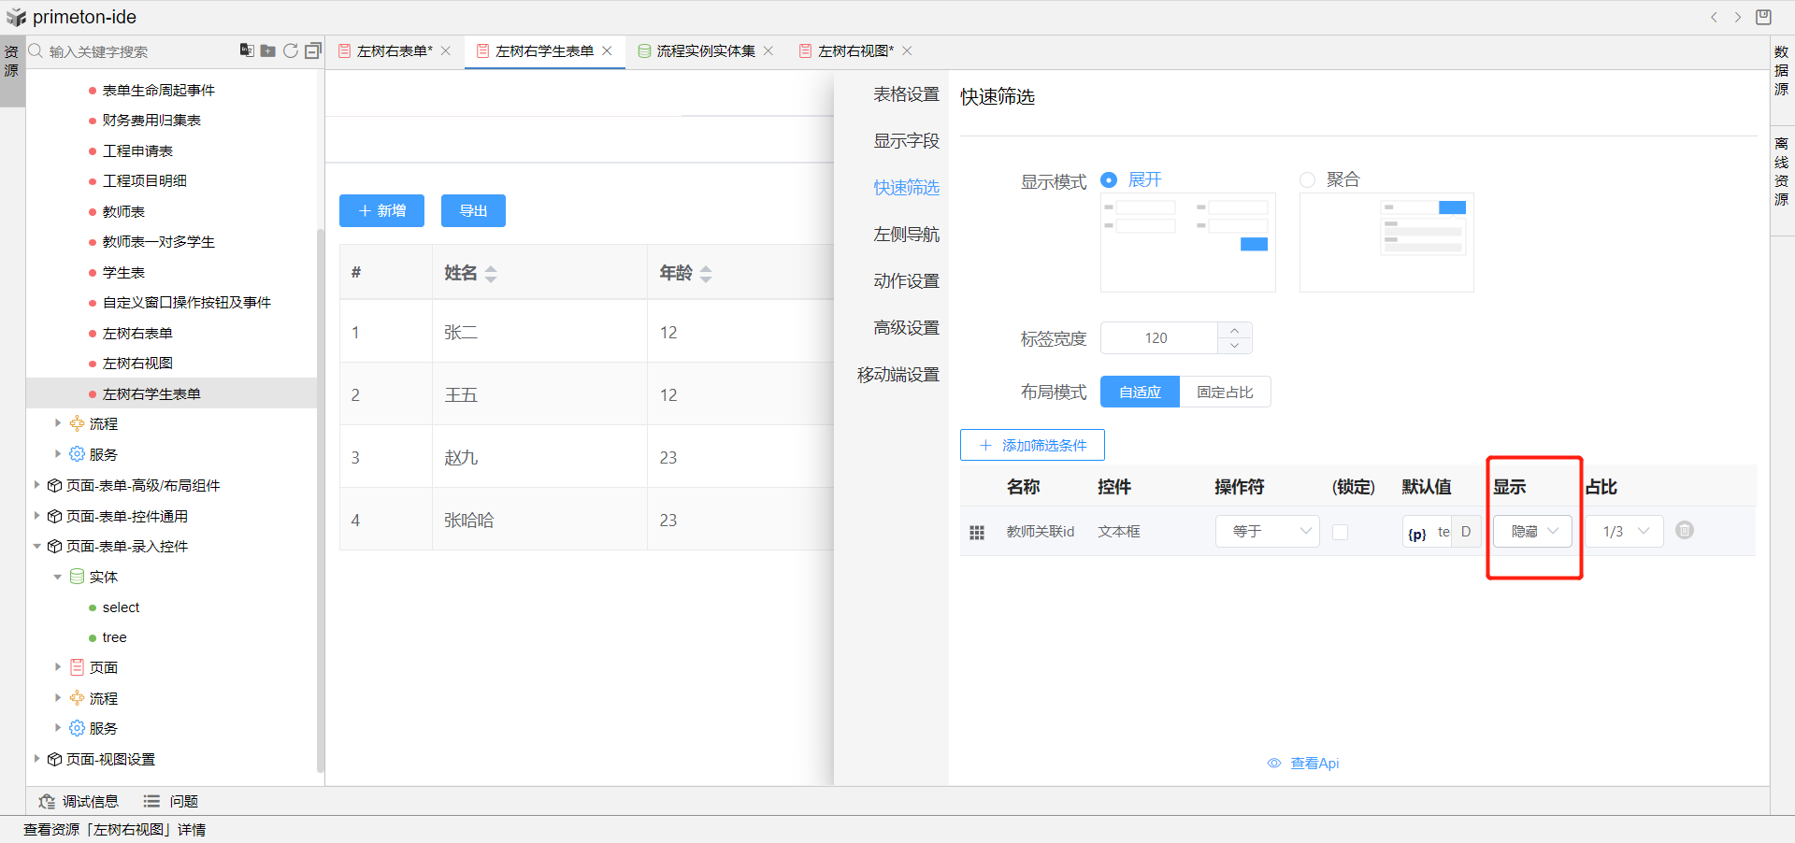Sort table by 姓名 column arrows
The height and width of the screenshot is (843, 1795).
491,274
